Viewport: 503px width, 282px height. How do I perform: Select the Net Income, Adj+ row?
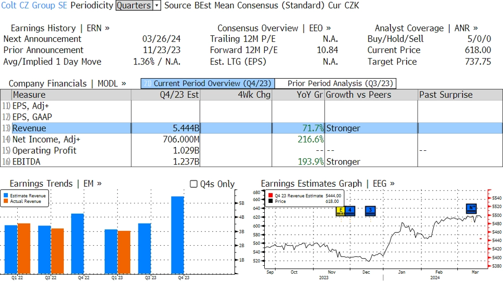pos(251,139)
